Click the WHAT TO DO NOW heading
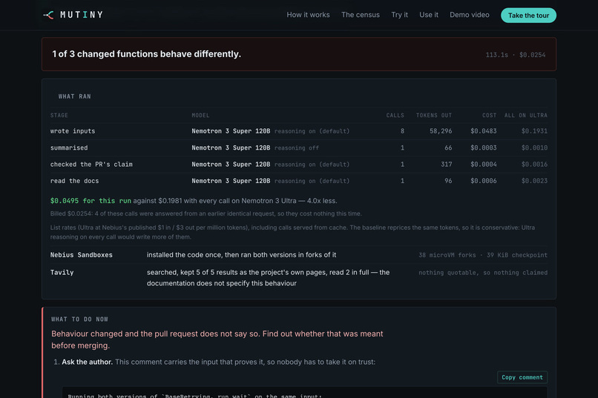 click(x=79, y=319)
